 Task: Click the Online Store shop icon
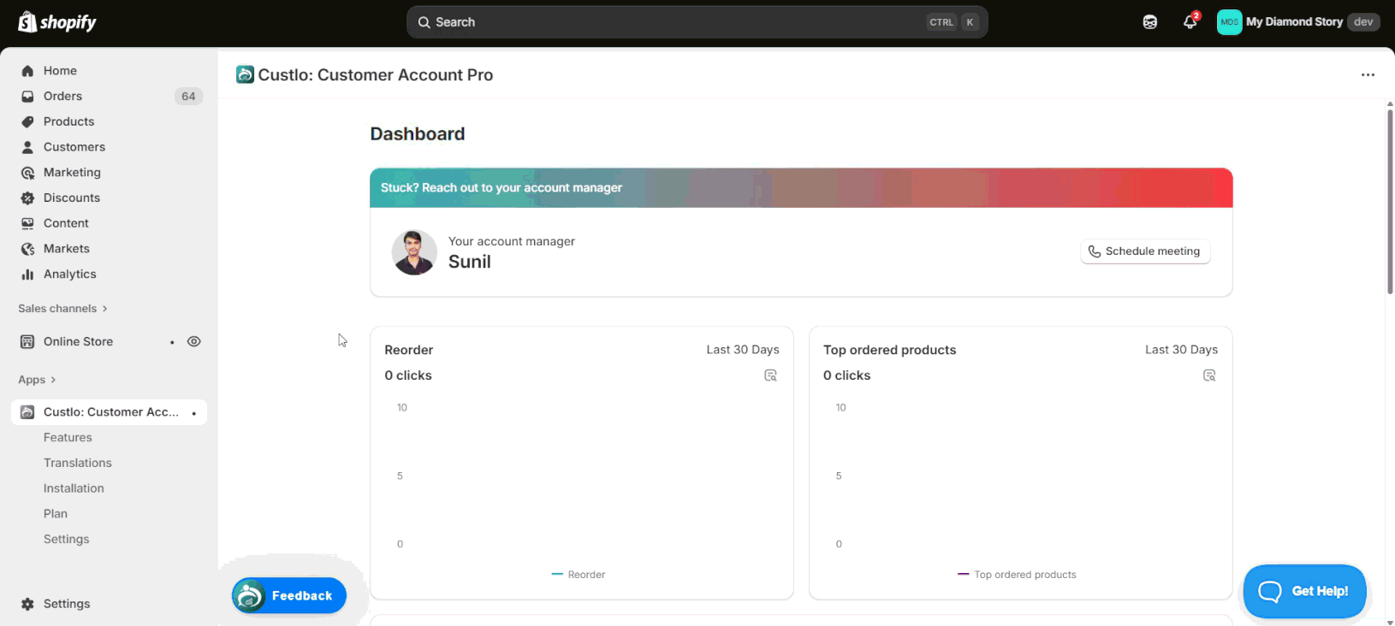pos(27,341)
